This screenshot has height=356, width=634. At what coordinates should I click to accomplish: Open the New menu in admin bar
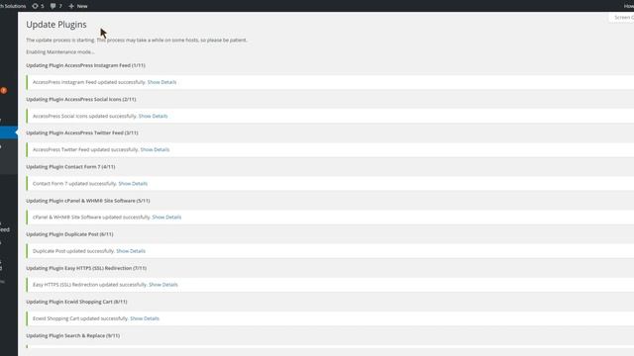78,6
